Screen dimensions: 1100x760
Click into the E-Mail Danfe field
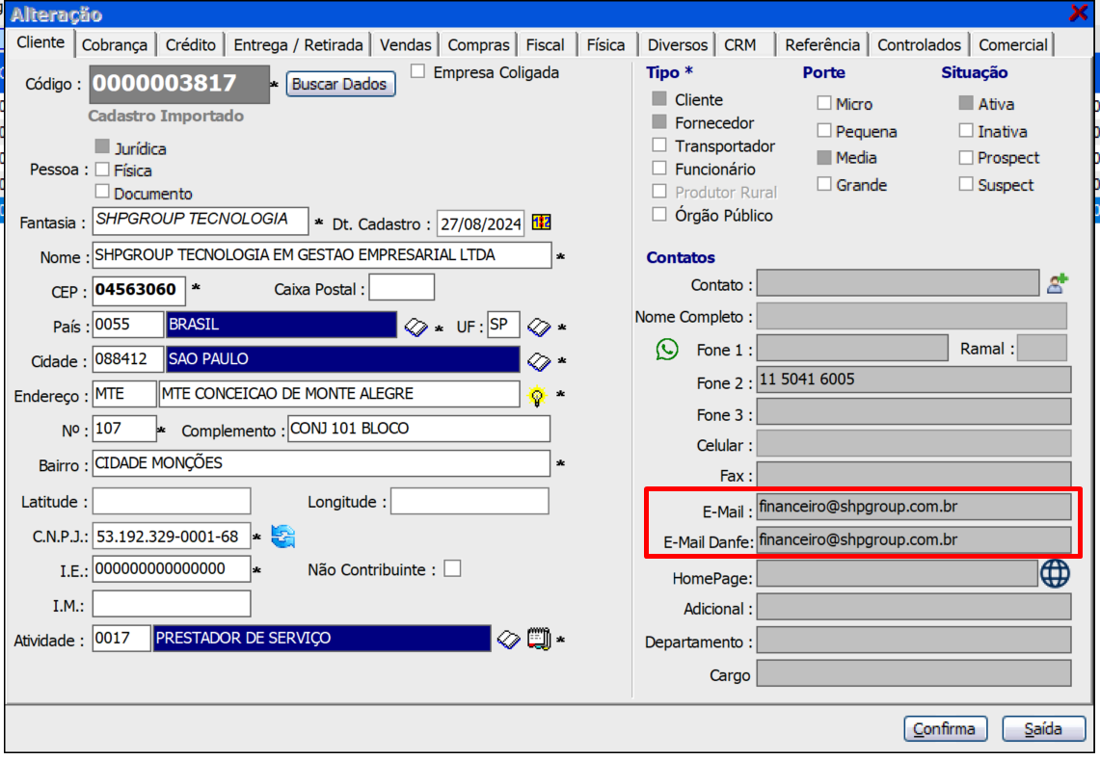coord(913,540)
